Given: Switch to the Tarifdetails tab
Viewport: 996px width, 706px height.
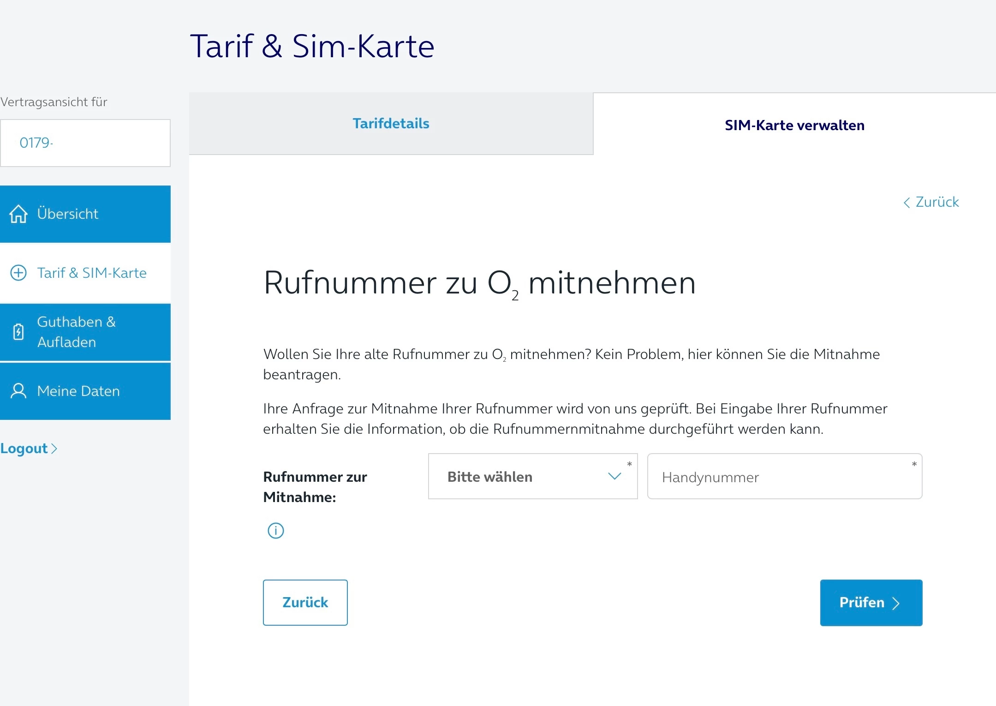Looking at the screenshot, I should (x=391, y=124).
